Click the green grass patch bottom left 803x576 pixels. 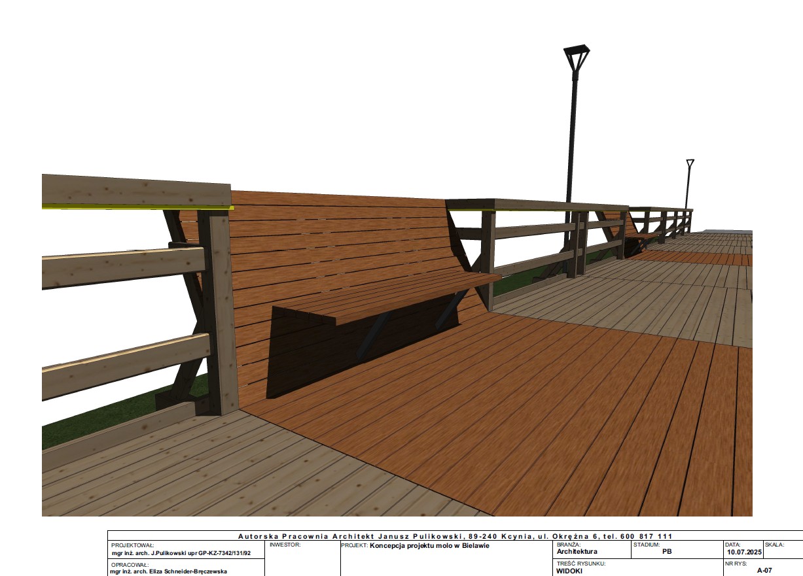tap(98, 419)
